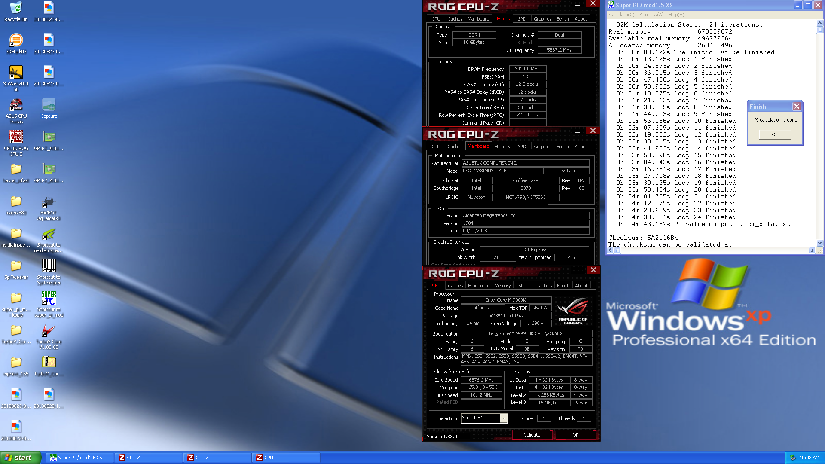The image size is (825, 464).
Task: Click the Super PI title bar icon
Action: point(611,5)
